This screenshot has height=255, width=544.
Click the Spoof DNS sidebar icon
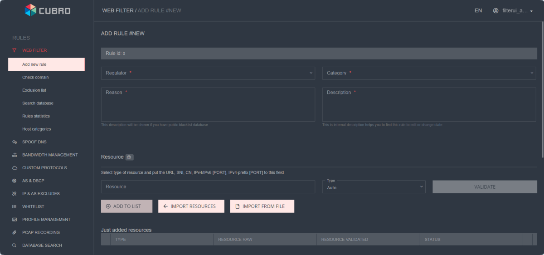(15, 142)
